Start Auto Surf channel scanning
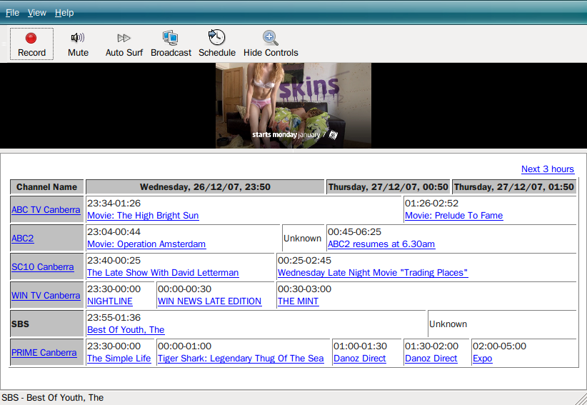The height and width of the screenshot is (405, 587). pos(124,44)
